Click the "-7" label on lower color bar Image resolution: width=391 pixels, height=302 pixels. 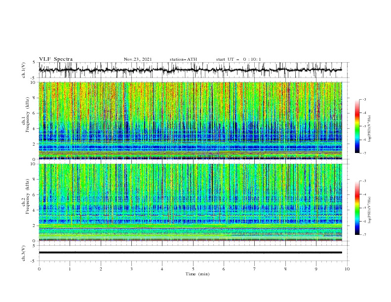[x=364, y=234]
